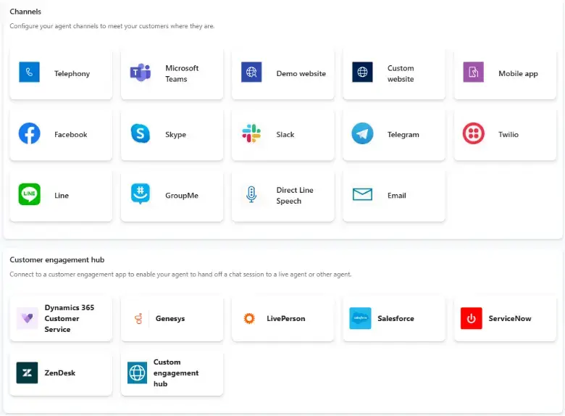Click the GroupMe smiley icon
The width and height of the screenshot is (565, 416).
coord(141,194)
